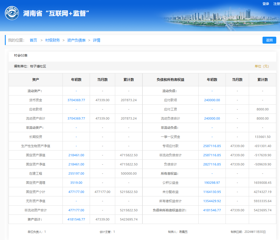Click 专项应付款 累计数 -651301.40
This screenshot has width=280, height=240.
(263, 146)
